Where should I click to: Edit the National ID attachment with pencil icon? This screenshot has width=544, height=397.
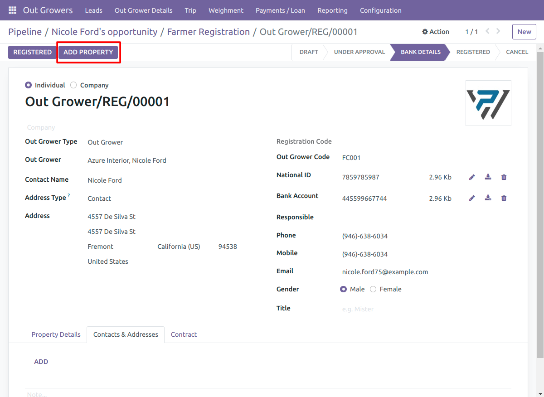(472, 177)
